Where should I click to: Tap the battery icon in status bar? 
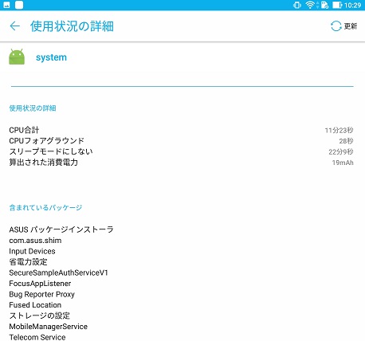pyautogui.click(x=336, y=5)
